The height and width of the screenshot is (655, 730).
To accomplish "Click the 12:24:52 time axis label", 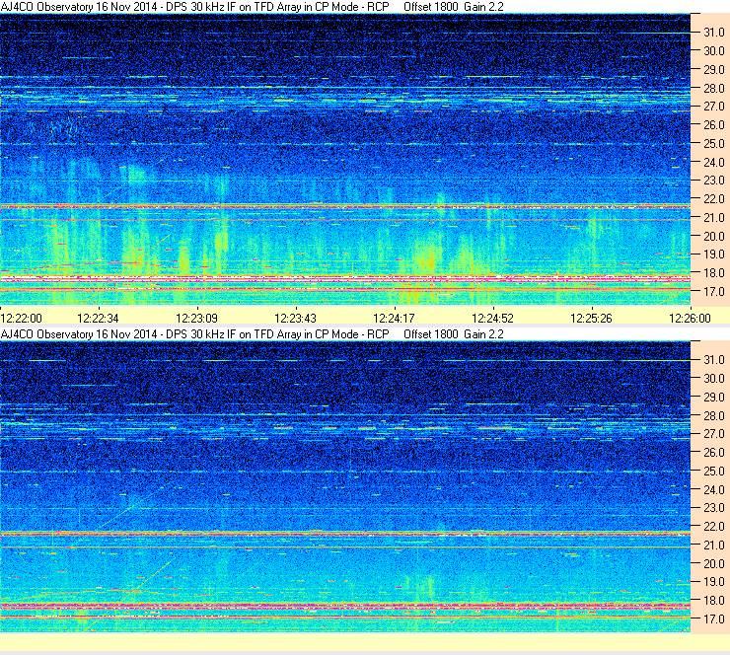I will pos(492,319).
